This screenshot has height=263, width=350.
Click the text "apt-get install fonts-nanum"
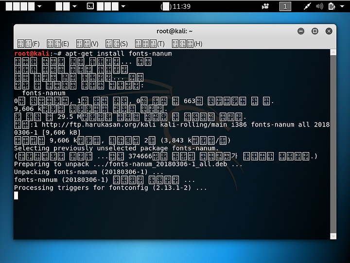[119, 54]
